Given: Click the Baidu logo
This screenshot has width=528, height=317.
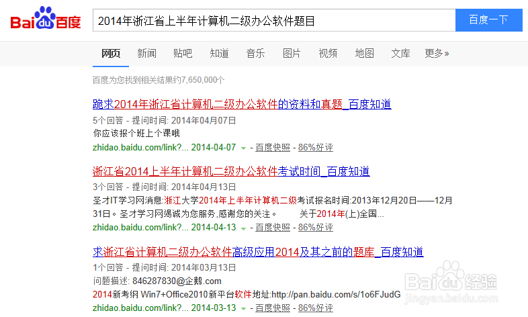Looking at the screenshot, I should 46,18.
